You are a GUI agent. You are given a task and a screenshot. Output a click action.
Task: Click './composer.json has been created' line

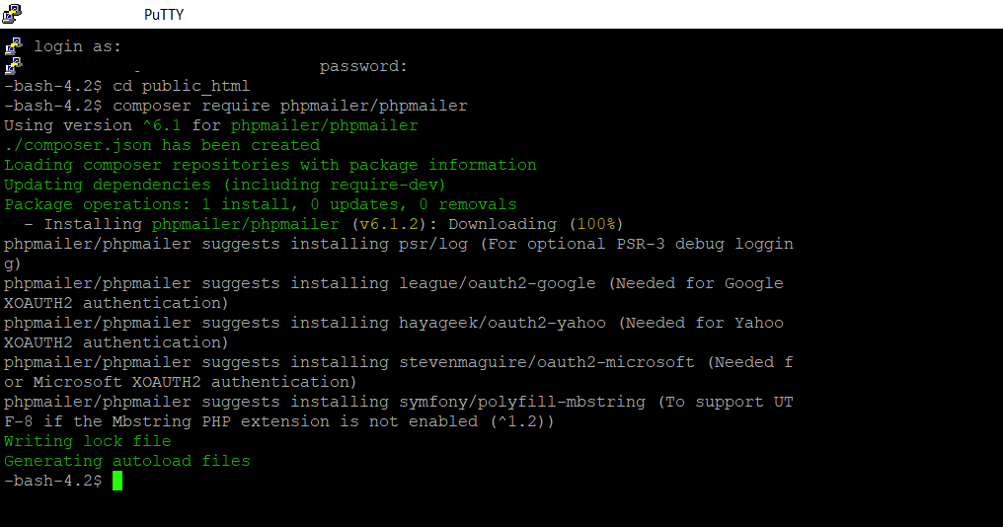click(162, 145)
